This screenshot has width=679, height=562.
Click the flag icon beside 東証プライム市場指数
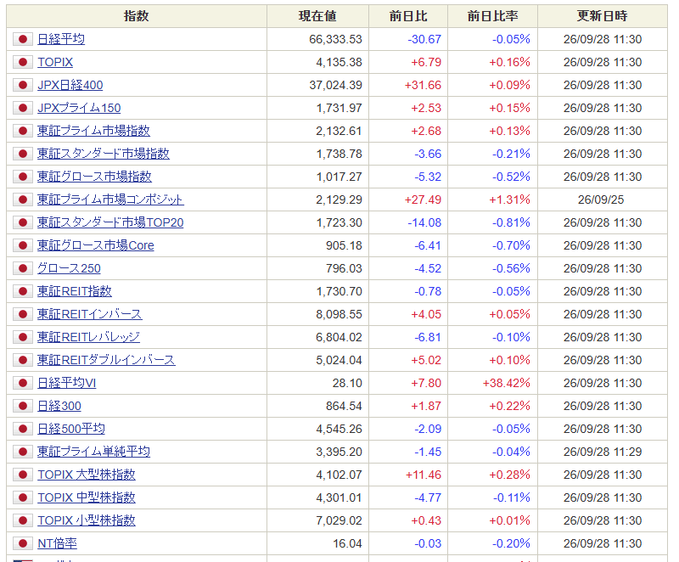[x=23, y=132]
